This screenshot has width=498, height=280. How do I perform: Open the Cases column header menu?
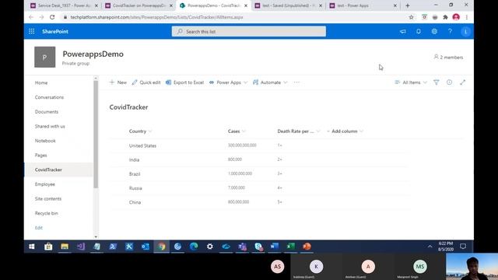[237, 131]
